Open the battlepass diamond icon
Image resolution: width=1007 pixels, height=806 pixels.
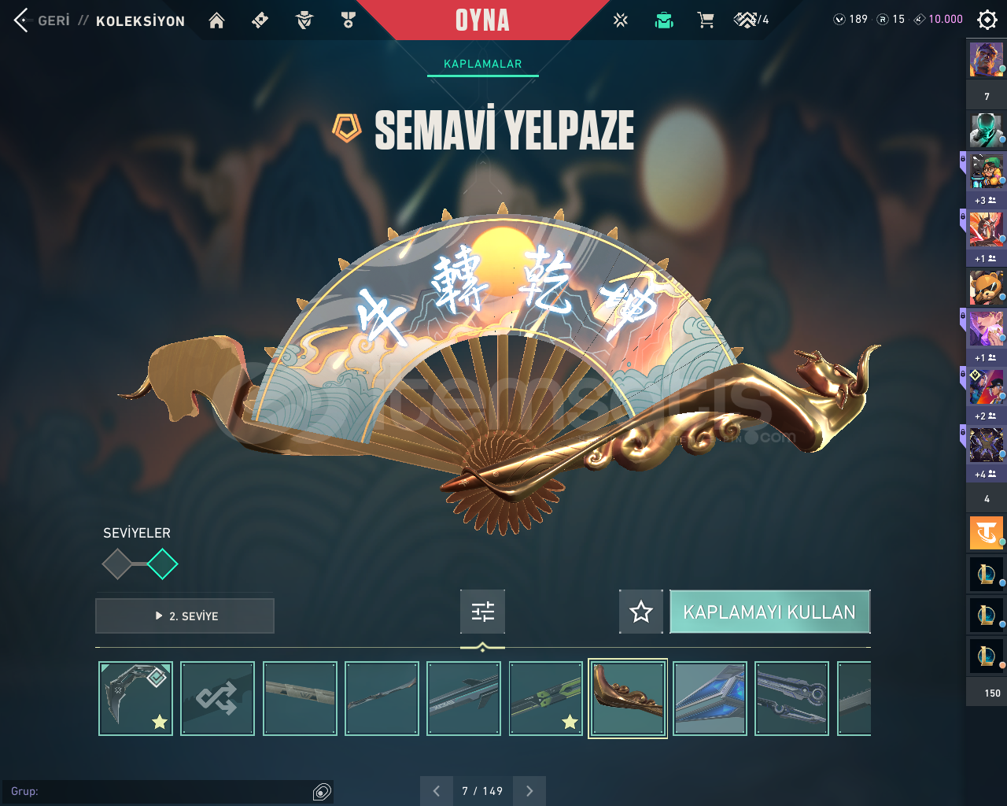[260, 20]
